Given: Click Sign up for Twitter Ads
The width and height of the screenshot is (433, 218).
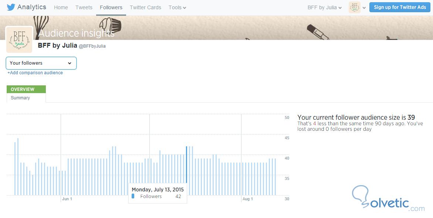Looking at the screenshot, I should tap(400, 7).
